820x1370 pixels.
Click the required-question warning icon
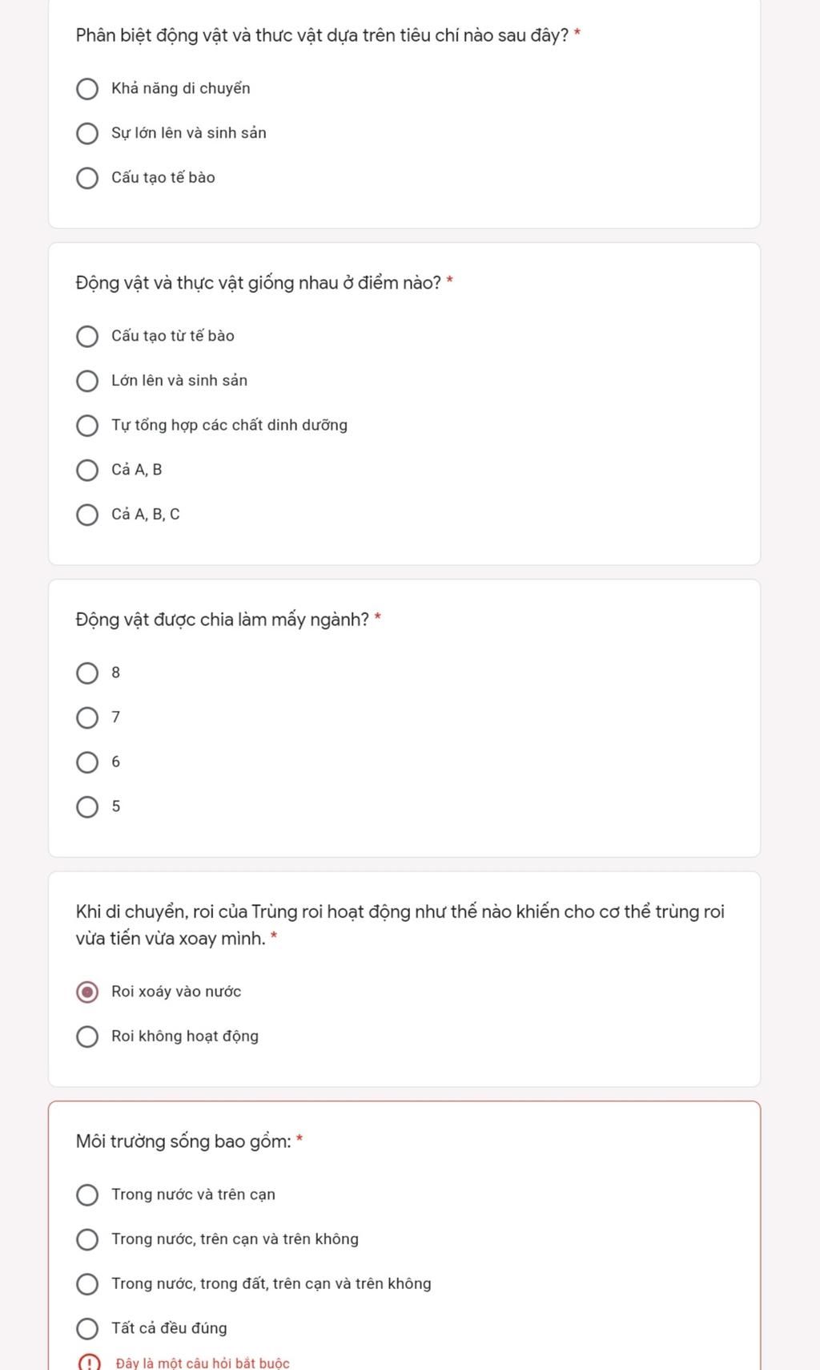pyautogui.click(x=89, y=1363)
